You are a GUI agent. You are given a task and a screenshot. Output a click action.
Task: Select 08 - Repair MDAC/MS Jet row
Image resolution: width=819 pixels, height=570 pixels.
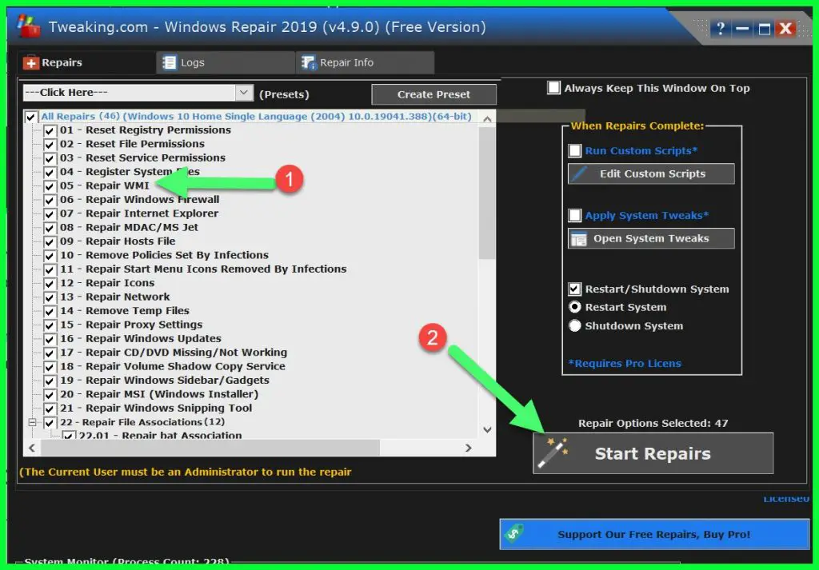coord(129,228)
